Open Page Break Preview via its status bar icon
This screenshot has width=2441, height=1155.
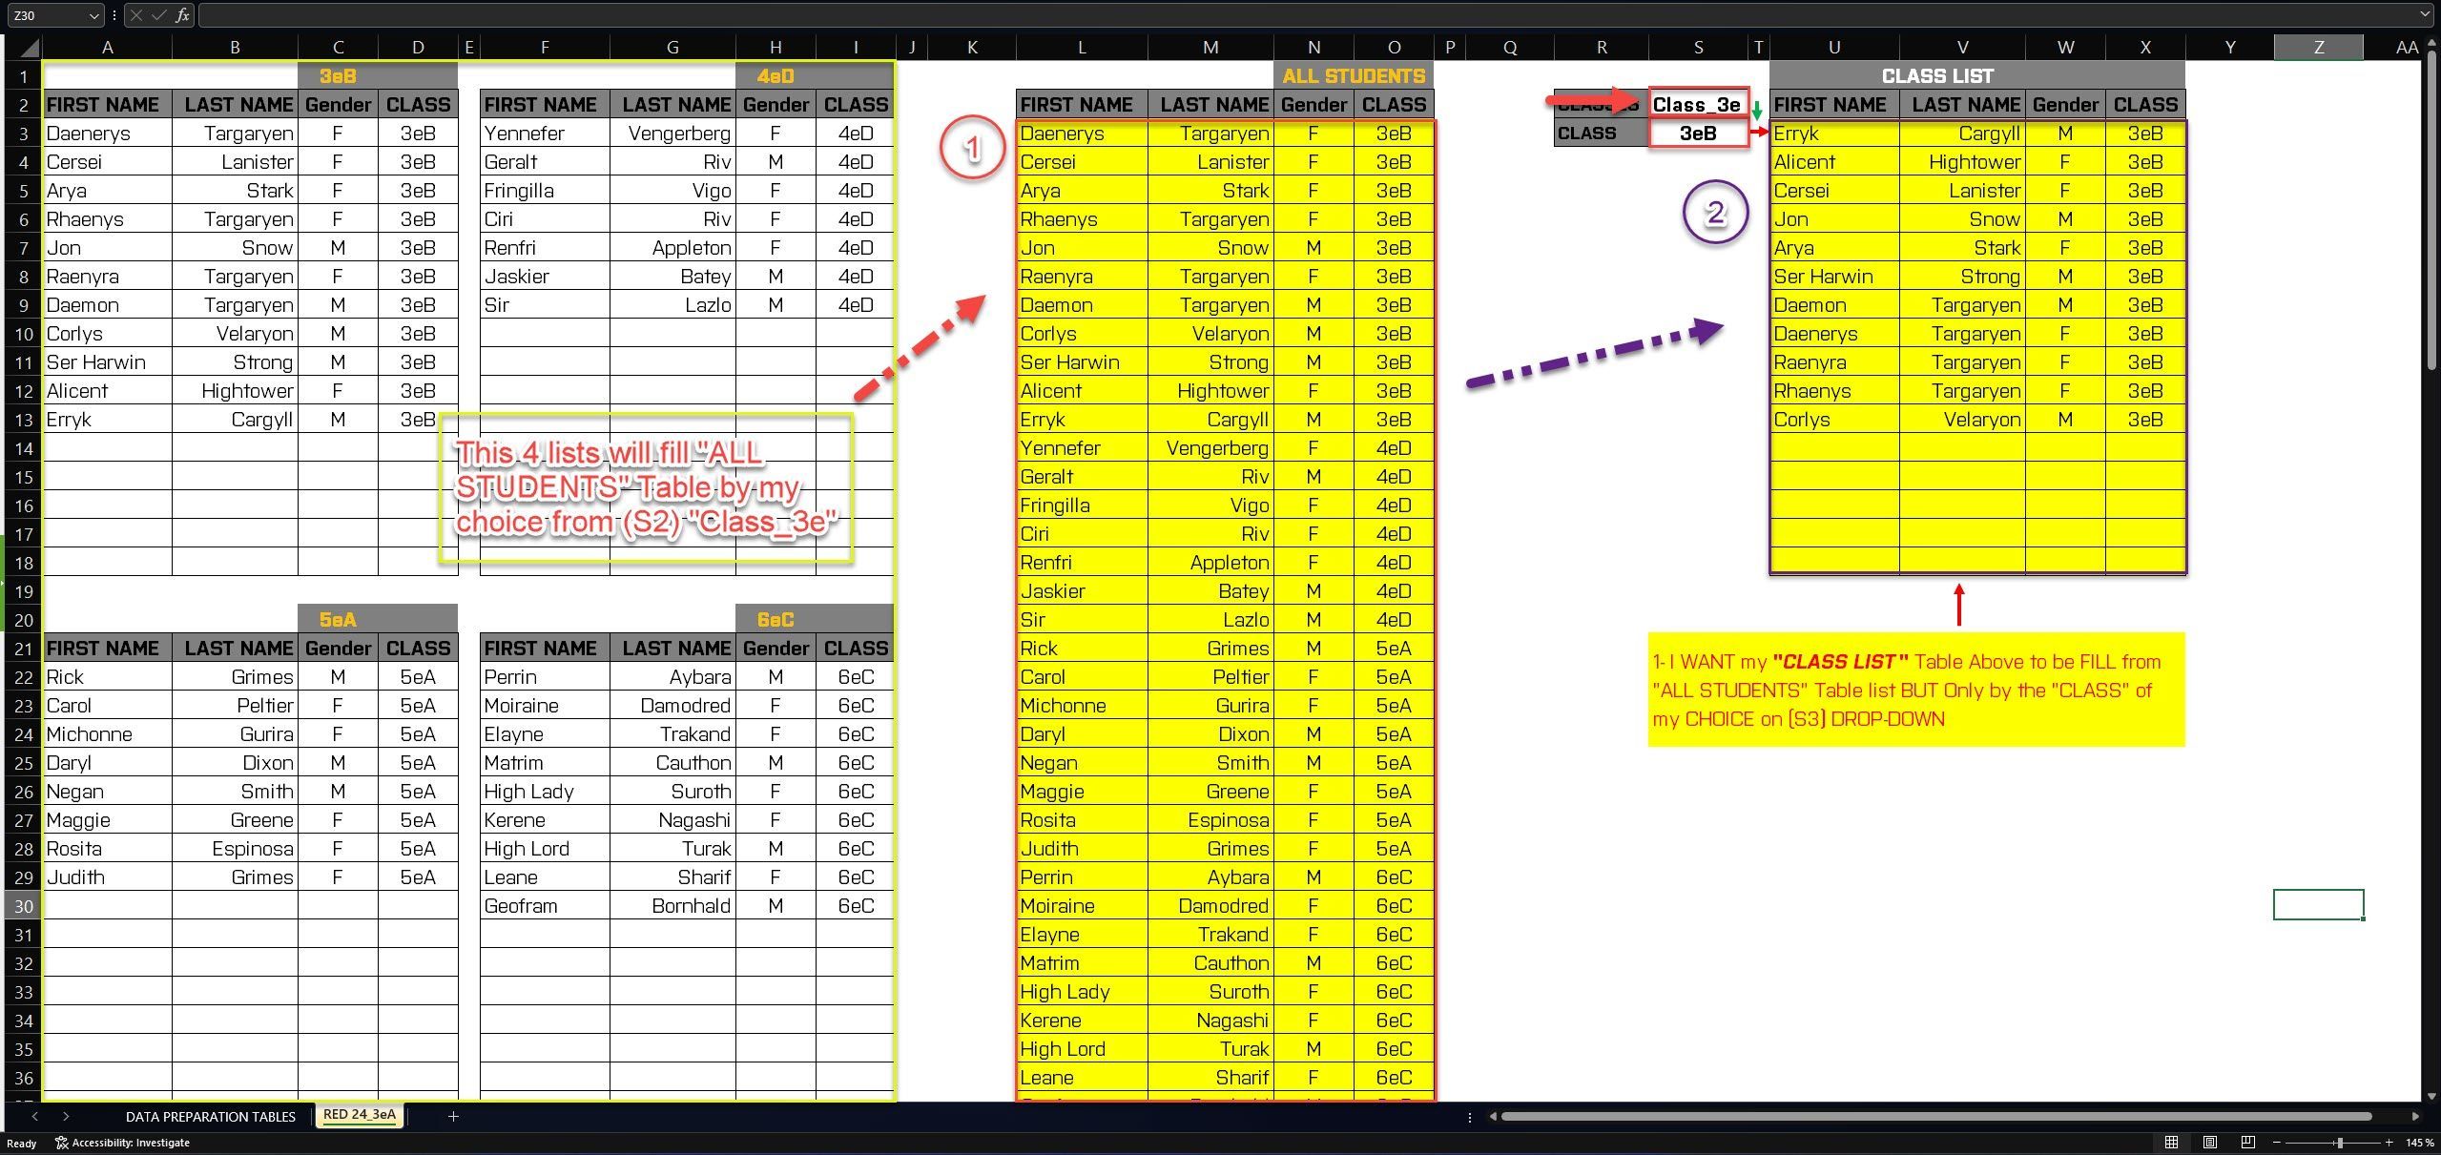tap(2248, 1142)
